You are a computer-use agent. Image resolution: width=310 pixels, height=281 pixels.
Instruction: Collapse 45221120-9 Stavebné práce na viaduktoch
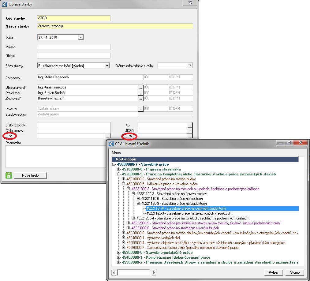[138, 204]
